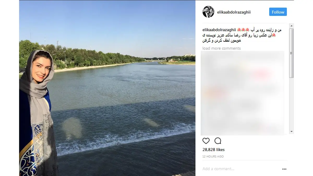Click the comments scrollbar thumb

[292, 53]
